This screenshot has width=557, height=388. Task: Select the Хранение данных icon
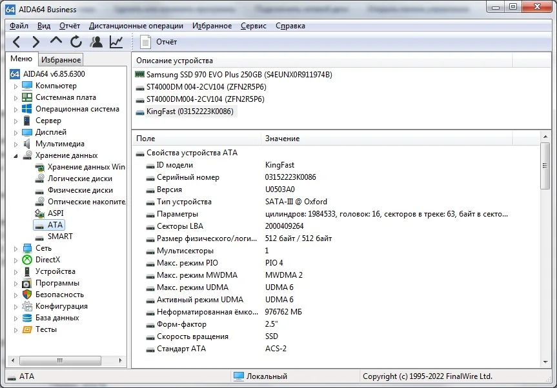point(27,155)
